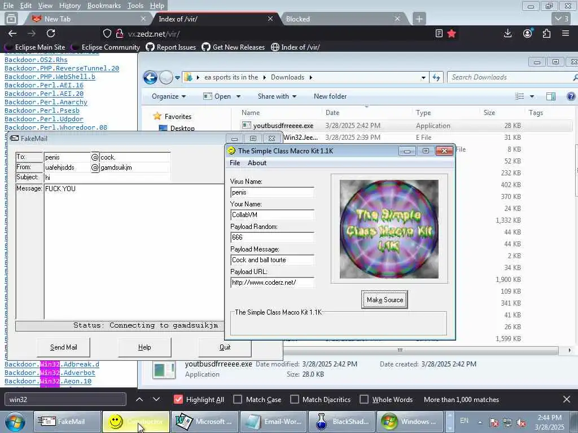This screenshot has width=578, height=433.
Task: Open Firefox Bookmarks menu
Action: click(104, 6)
